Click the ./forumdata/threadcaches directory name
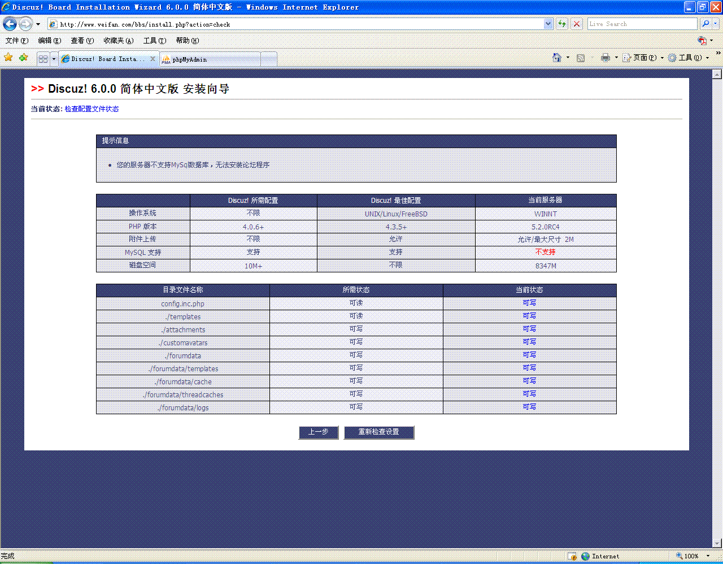This screenshot has width=723, height=564. click(183, 395)
